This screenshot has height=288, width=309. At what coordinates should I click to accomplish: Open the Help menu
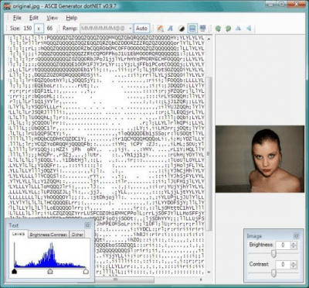72,18
